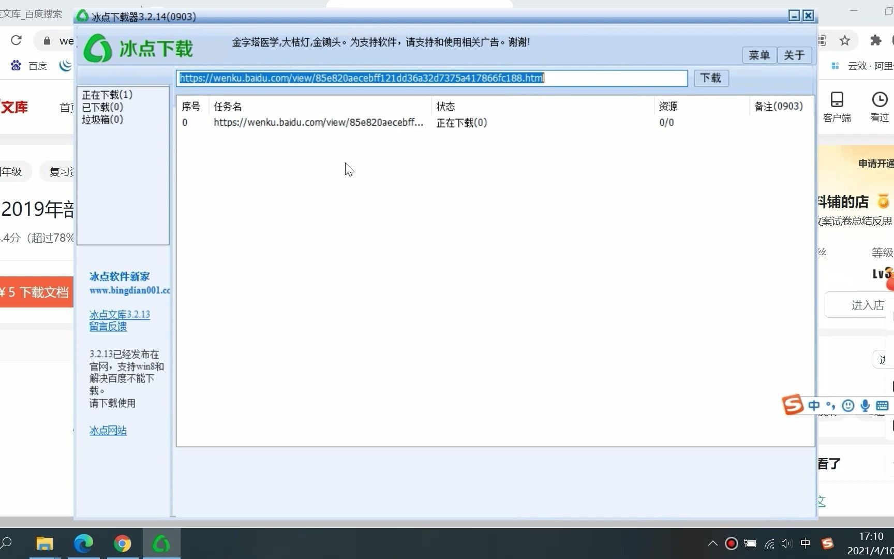The height and width of the screenshot is (559, 894).
Task: Click the 进入店 button on webpage
Action: pos(860,305)
